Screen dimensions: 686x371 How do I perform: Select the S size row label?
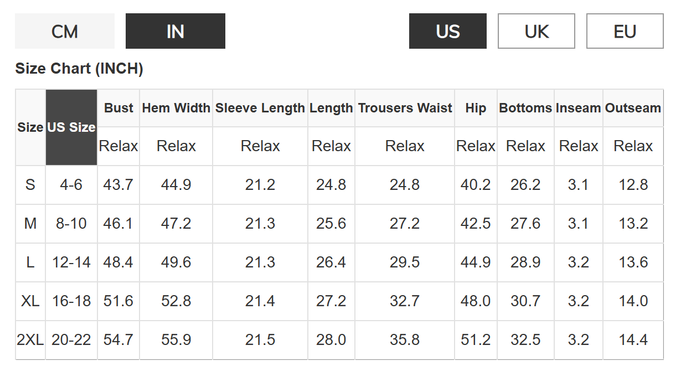tap(30, 185)
